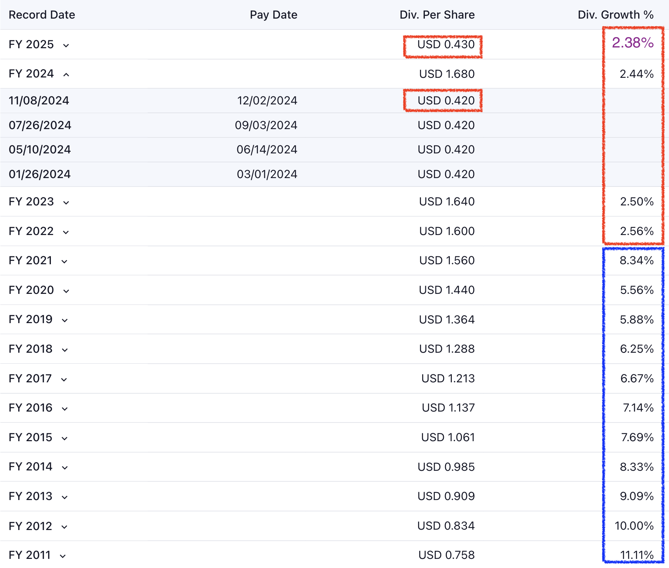Viewport: 669px width, 568px height.
Task: Expand the FY 2013 chevron
Action: 65,497
